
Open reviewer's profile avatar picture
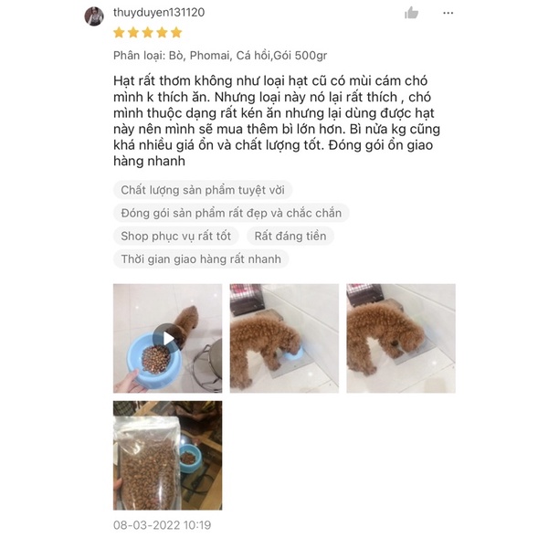(x=94, y=16)
